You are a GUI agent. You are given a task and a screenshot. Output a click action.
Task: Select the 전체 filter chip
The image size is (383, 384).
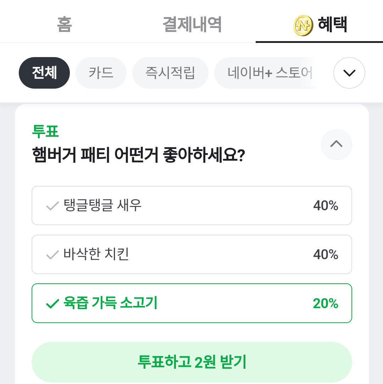(x=44, y=73)
